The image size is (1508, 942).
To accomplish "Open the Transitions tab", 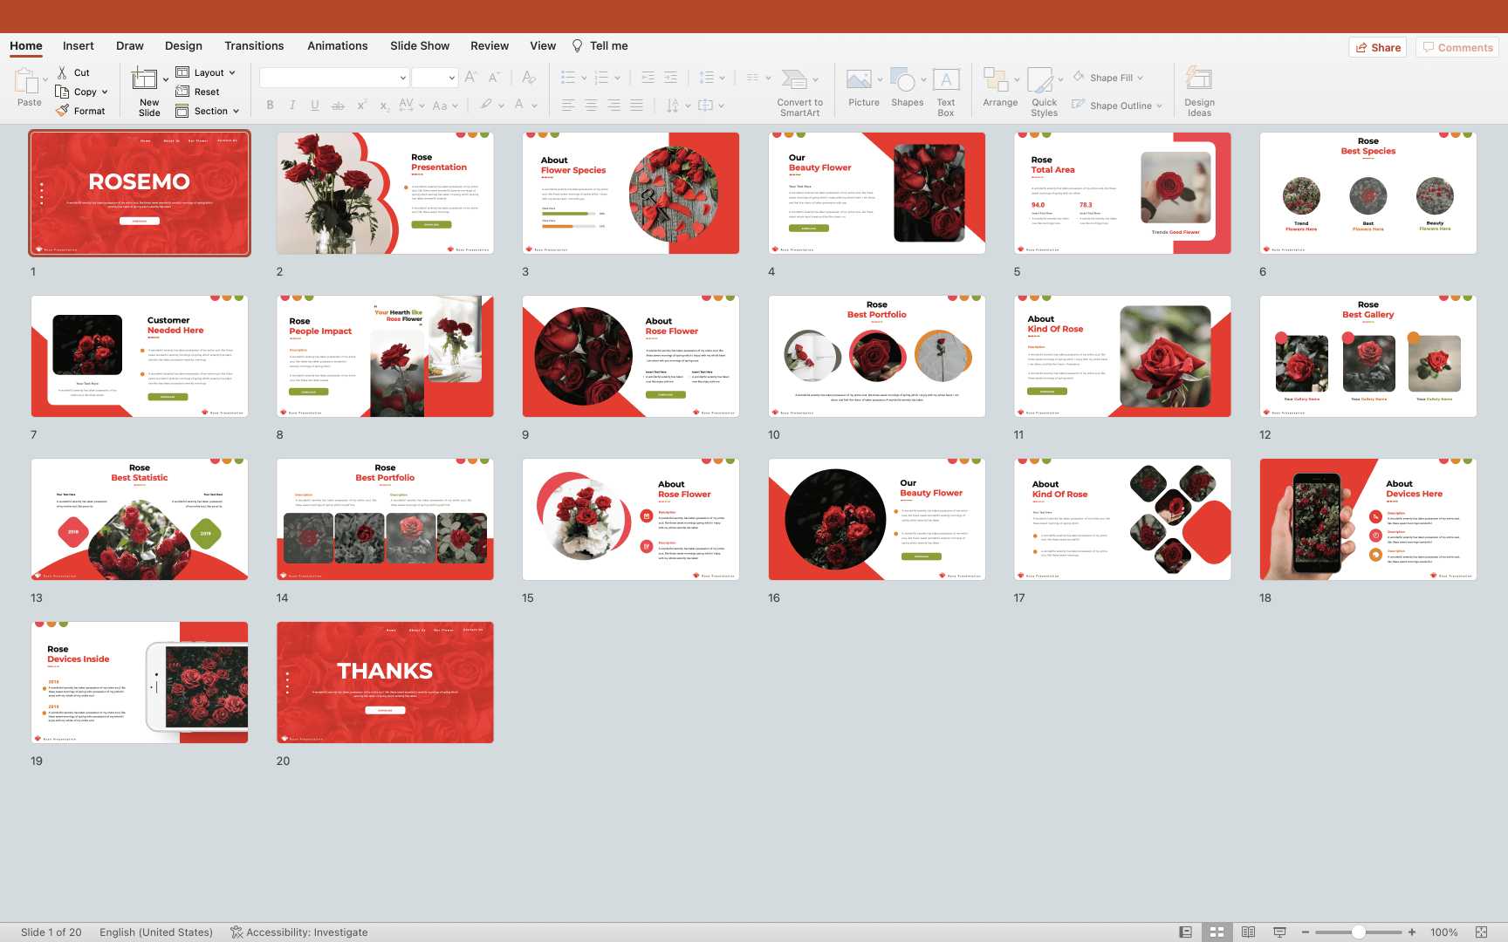I will pos(254,45).
